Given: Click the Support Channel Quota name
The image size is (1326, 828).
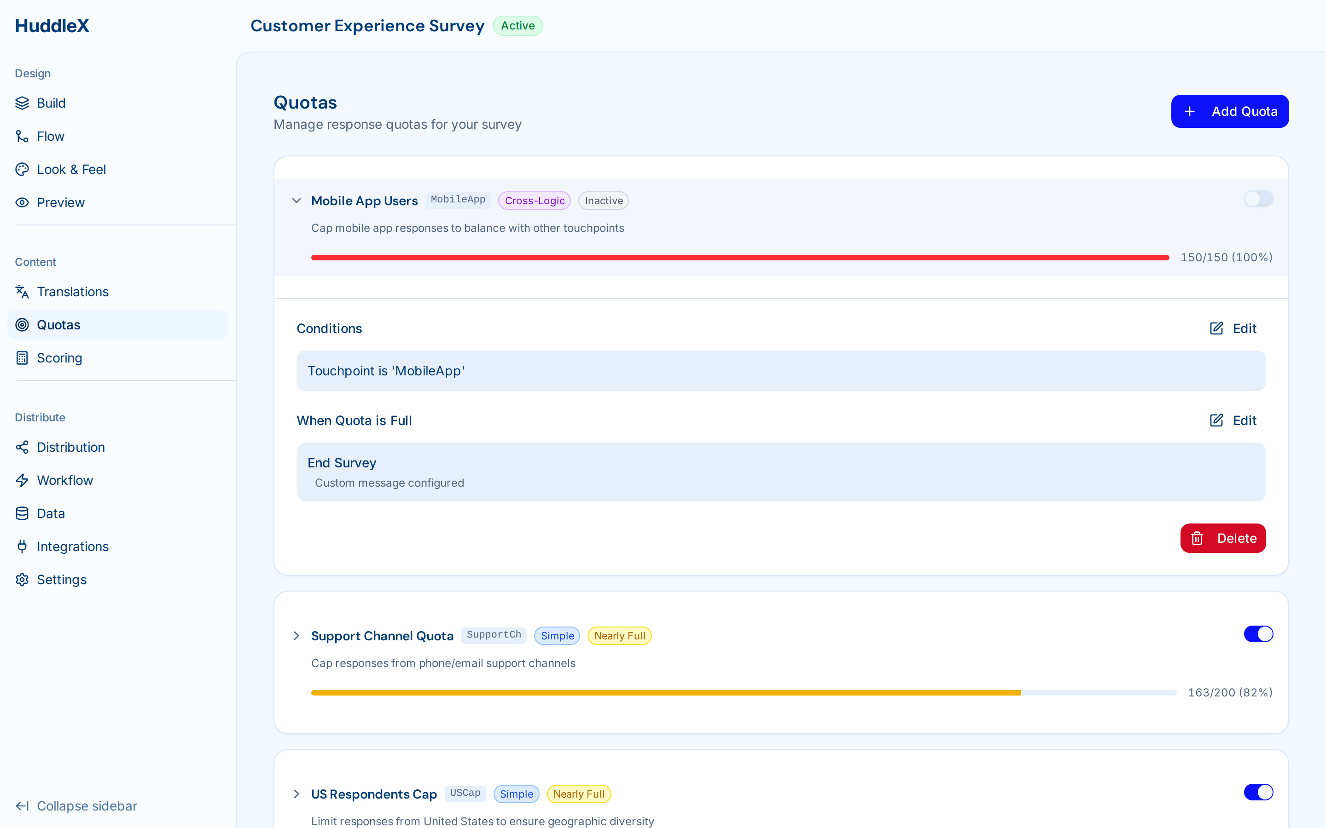Looking at the screenshot, I should point(383,636).
